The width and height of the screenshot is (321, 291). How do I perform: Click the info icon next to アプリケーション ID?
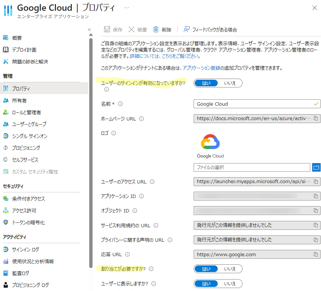coord(141,196)
